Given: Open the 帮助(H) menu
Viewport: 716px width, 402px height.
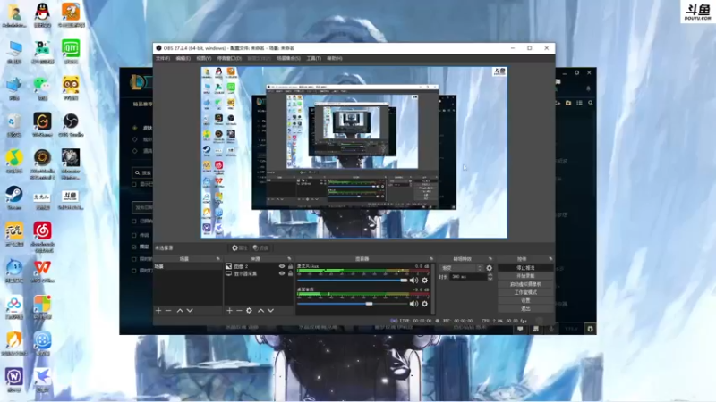Looking at the screenshot, I should pos(335,58).
